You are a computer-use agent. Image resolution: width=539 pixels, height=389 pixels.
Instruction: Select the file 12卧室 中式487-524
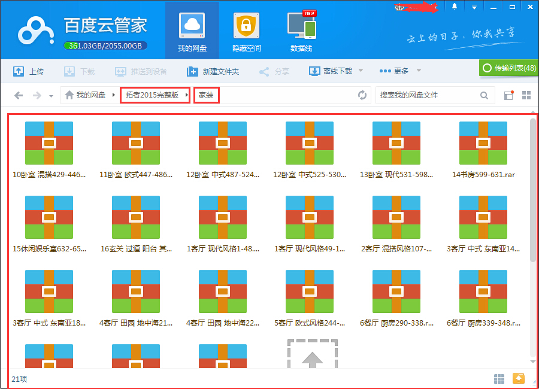tap(223, 150)
